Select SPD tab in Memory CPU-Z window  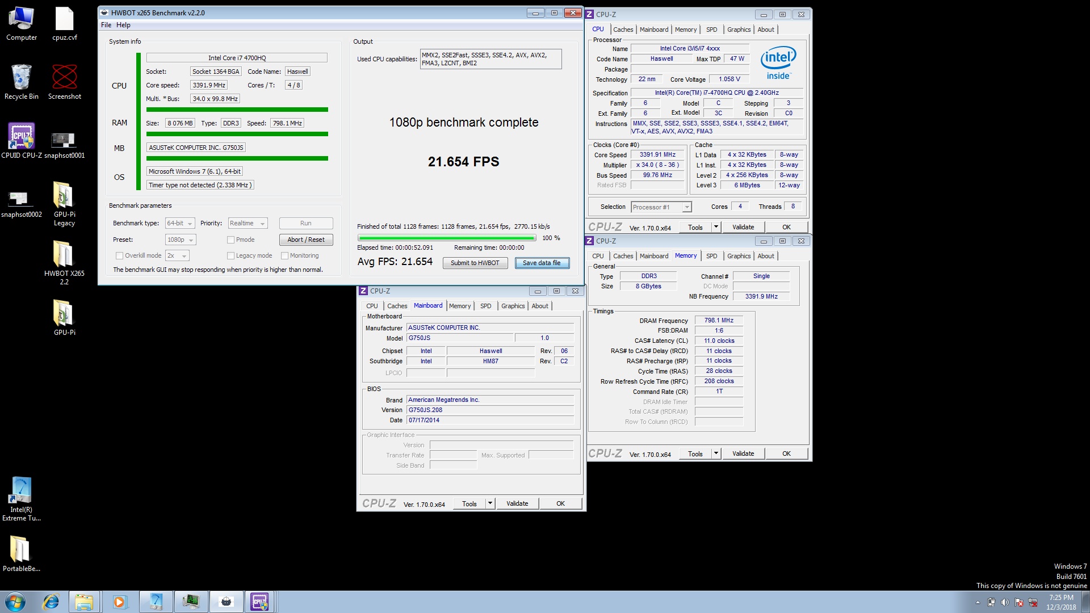(711, 256)
